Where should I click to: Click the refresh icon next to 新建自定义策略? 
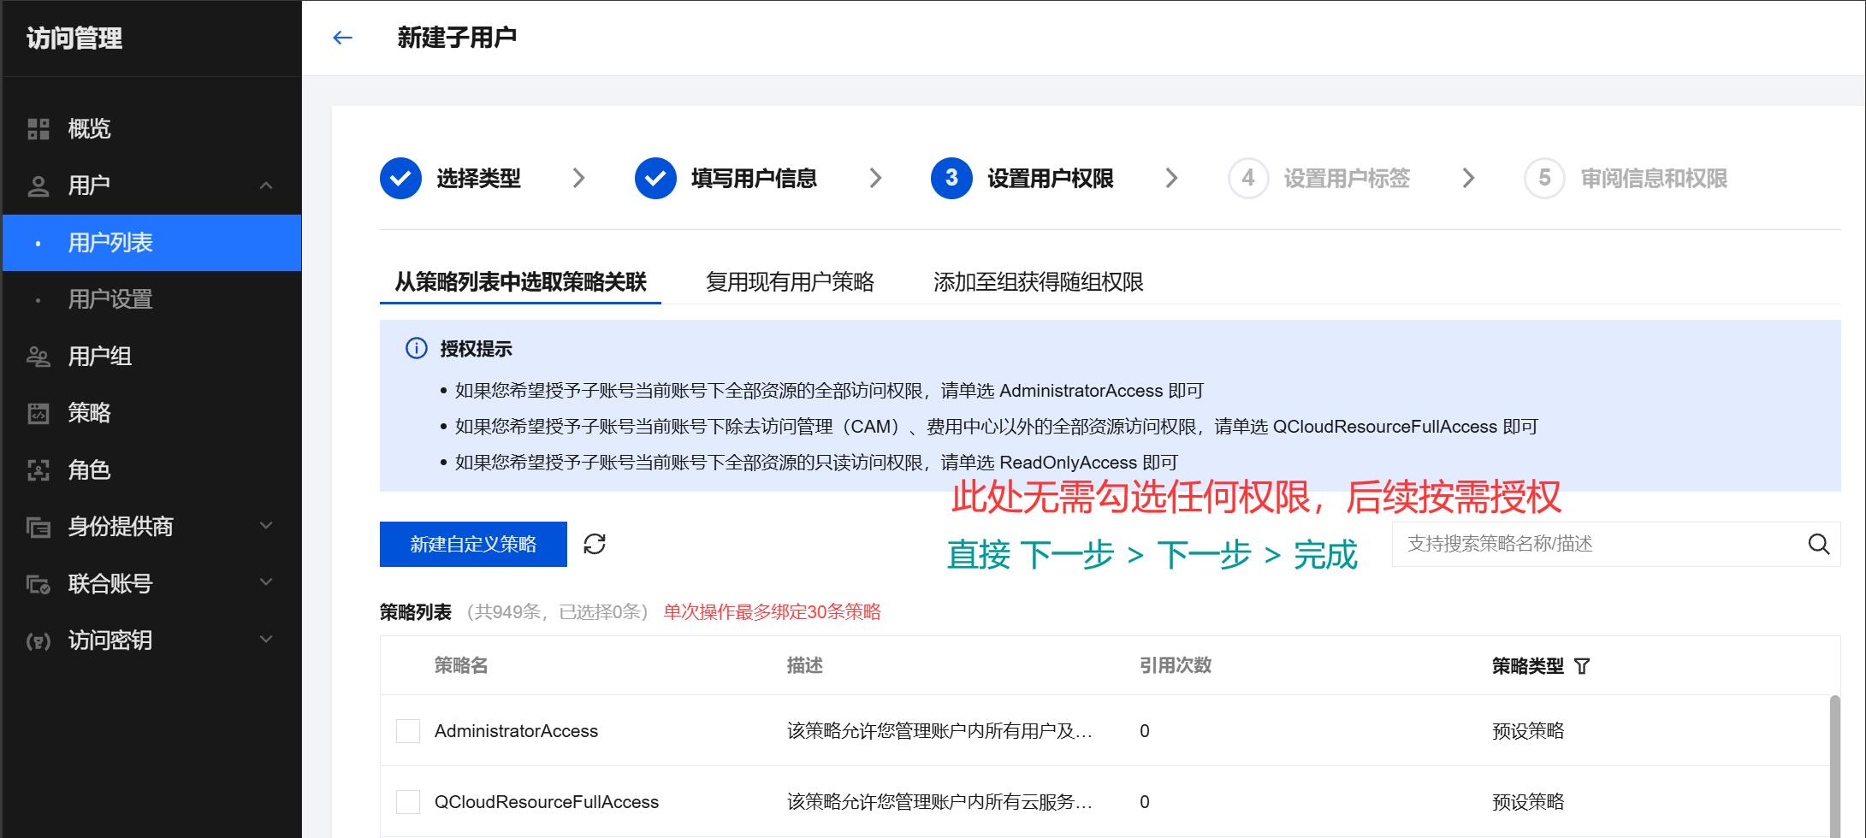595,544
